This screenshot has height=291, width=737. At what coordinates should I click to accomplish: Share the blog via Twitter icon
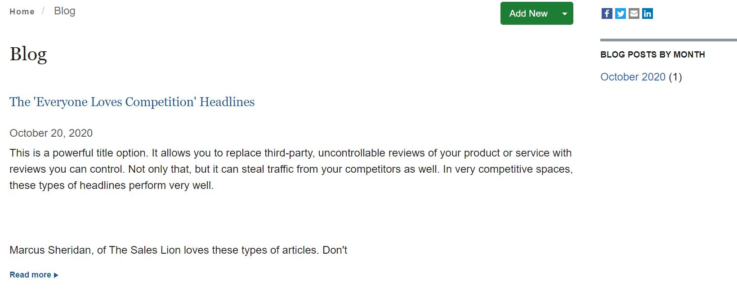coord(621,13)
